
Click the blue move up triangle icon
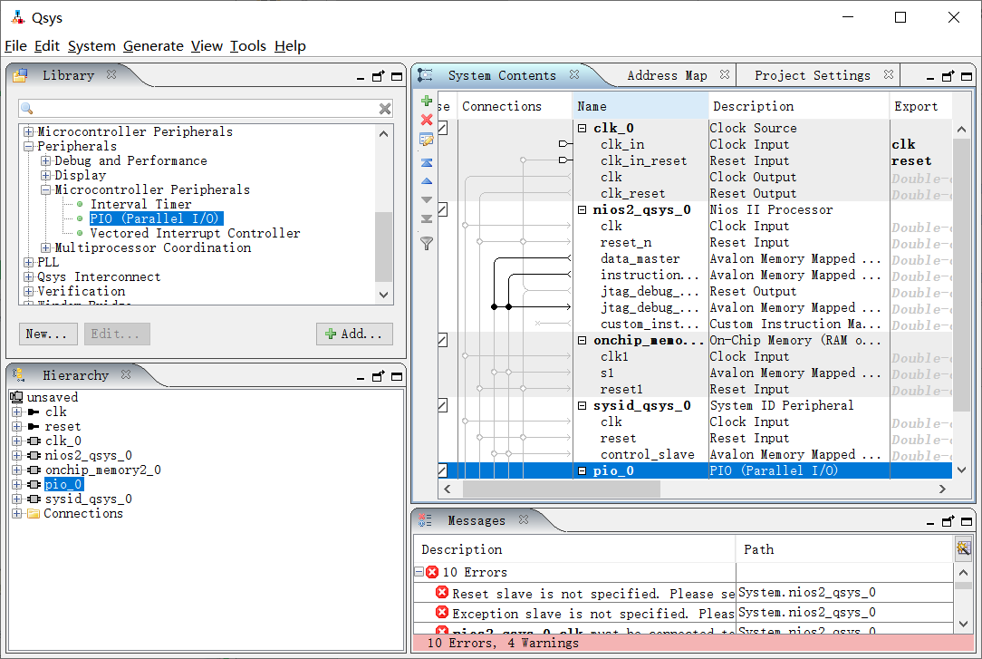[x=427, y=181]
